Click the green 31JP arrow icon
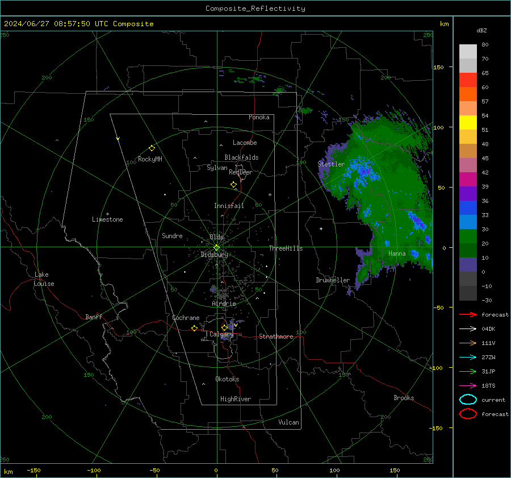 (468, 371)
